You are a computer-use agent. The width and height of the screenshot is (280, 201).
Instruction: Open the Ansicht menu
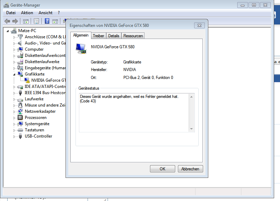[46, 13]
